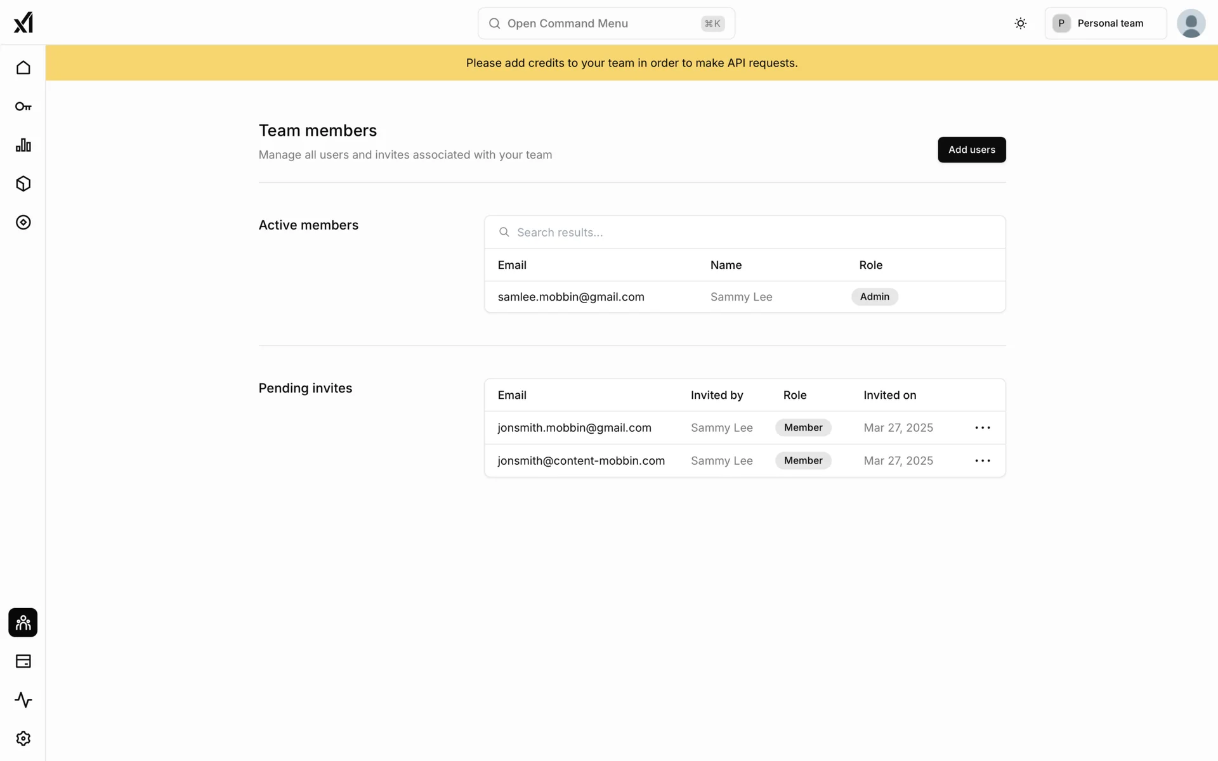Open options menu for jonsmith@content-mobbin.com invite
Viewport: 1218px width, 761px height.
click(982, 461)
